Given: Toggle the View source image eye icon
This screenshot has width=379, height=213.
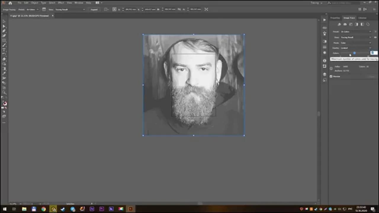Looking at the screenshot, I should tap(375, 37).
